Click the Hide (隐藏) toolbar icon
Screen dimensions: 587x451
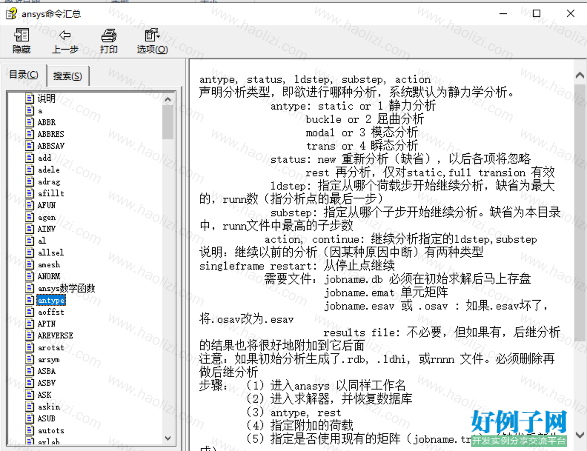click(21, 35)
